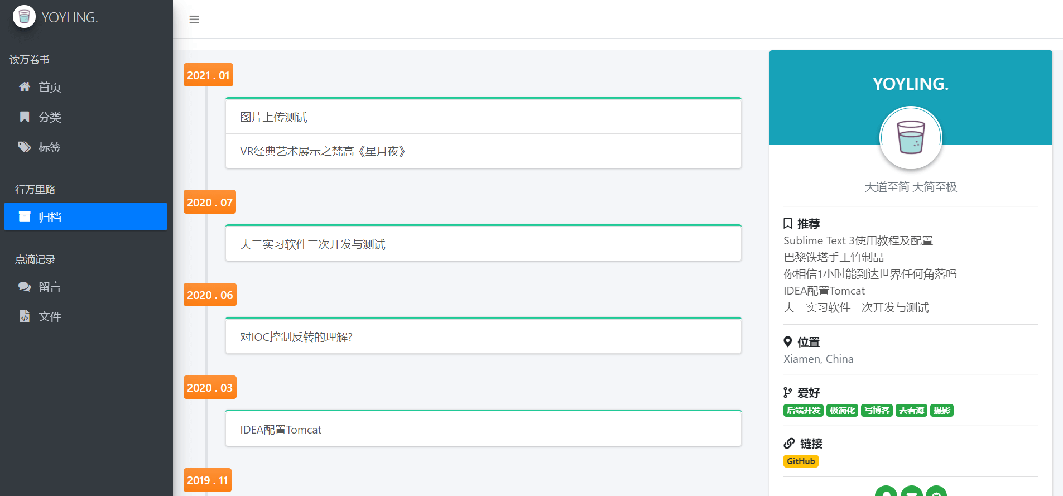
Task: Open recommended 大二实习软件二次开发与测试 in profile card
Action: (856, 307)
